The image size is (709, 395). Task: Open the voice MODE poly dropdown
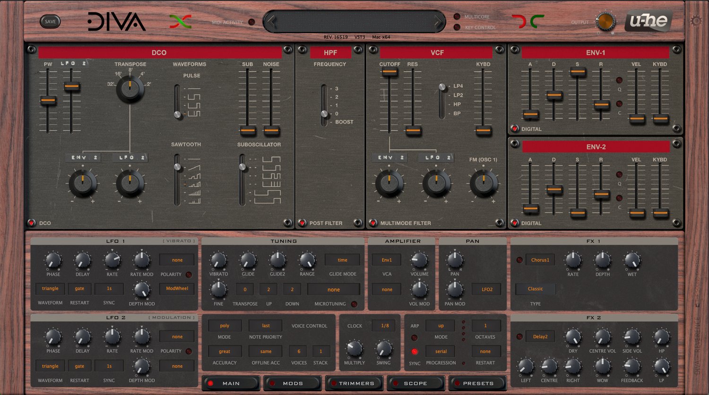click(x=225, y=326)
